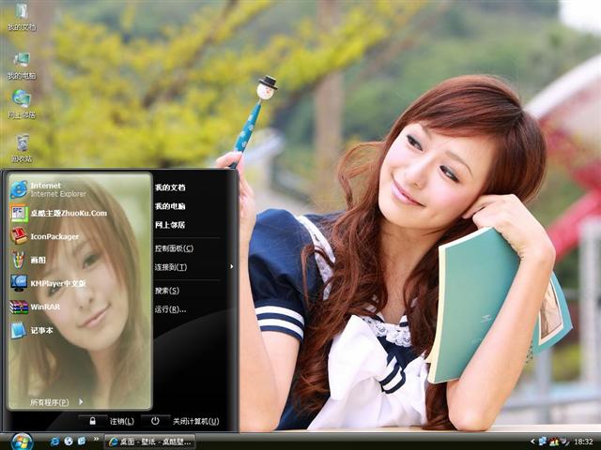Viewport: 601px width, 450px height.
Task: Open 网上邻居 in start menu
Action: click(170, 225)
